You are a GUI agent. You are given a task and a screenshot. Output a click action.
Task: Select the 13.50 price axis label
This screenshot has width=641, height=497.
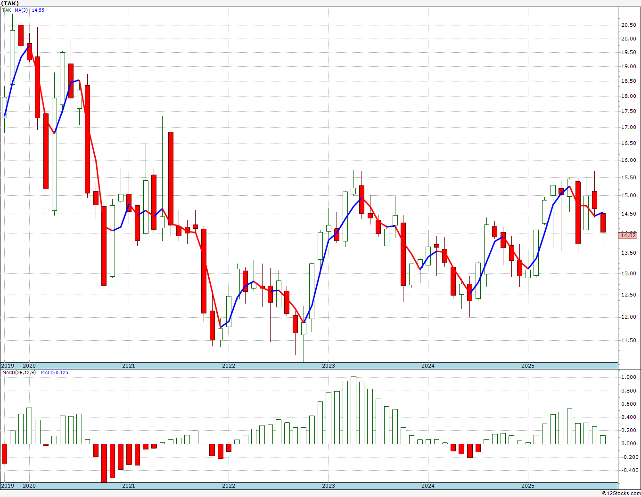[628, 253]
